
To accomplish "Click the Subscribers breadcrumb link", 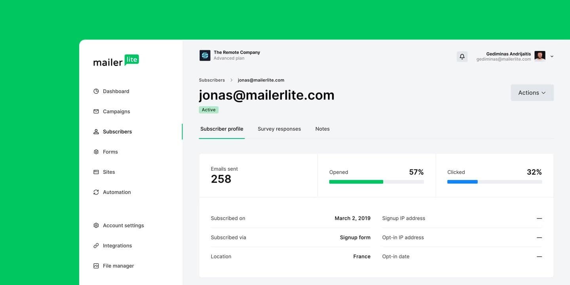I will click(212, 80).
